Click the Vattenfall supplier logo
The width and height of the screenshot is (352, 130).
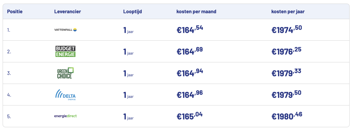[65, 30]
